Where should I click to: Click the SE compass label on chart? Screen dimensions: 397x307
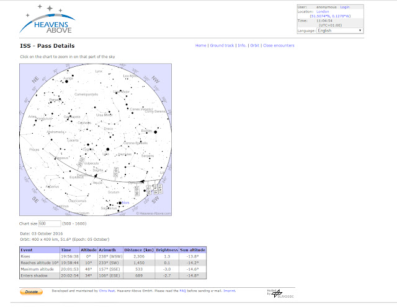[x=35, y=200]
